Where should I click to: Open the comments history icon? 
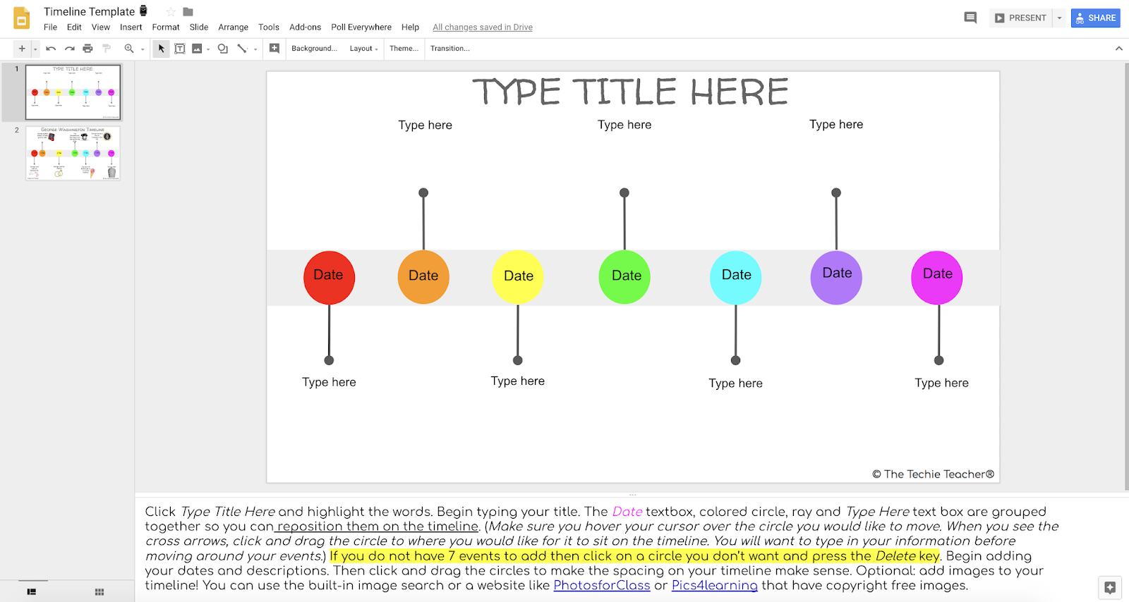tap(970, 18)
